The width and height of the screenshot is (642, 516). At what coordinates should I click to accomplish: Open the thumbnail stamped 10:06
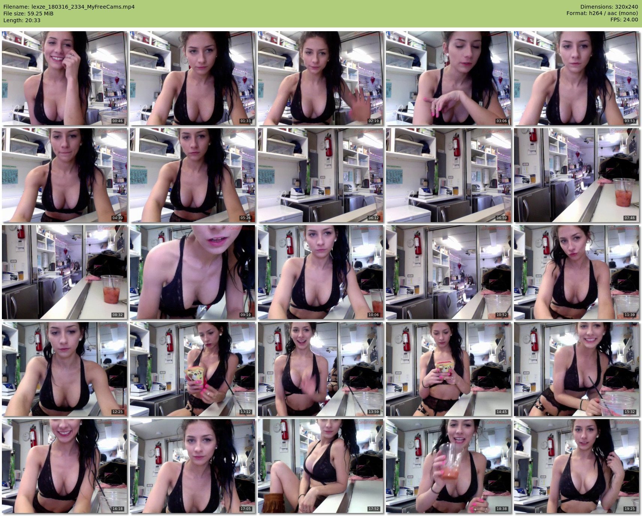(x=320, y=272)
